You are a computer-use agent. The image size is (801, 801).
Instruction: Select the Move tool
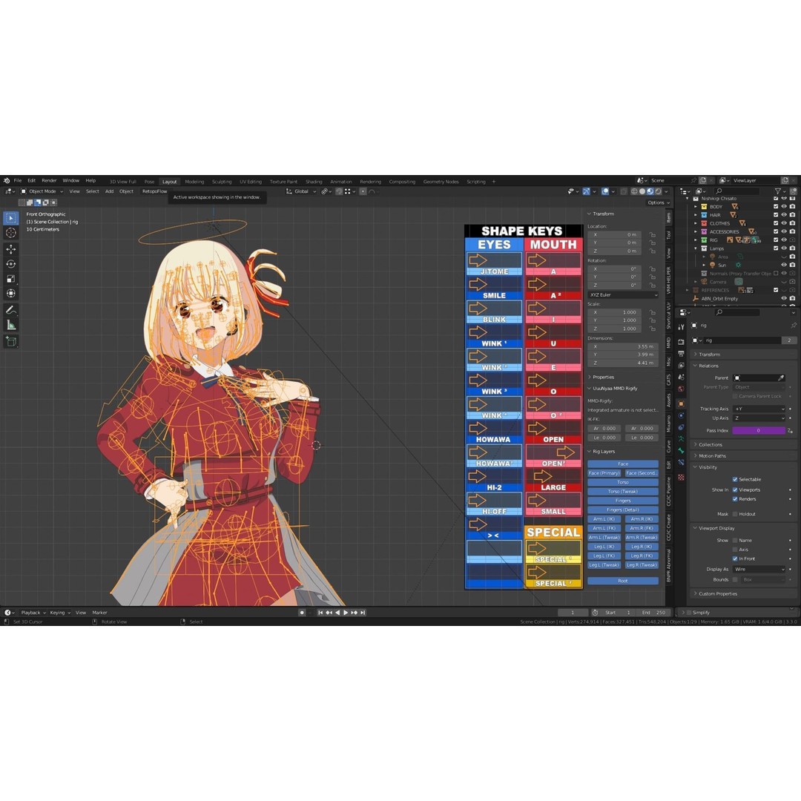point(10,249)
